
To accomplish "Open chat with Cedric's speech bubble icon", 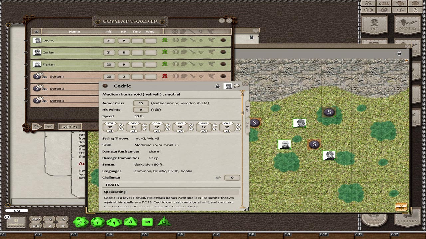I will [x=237, y=86].
